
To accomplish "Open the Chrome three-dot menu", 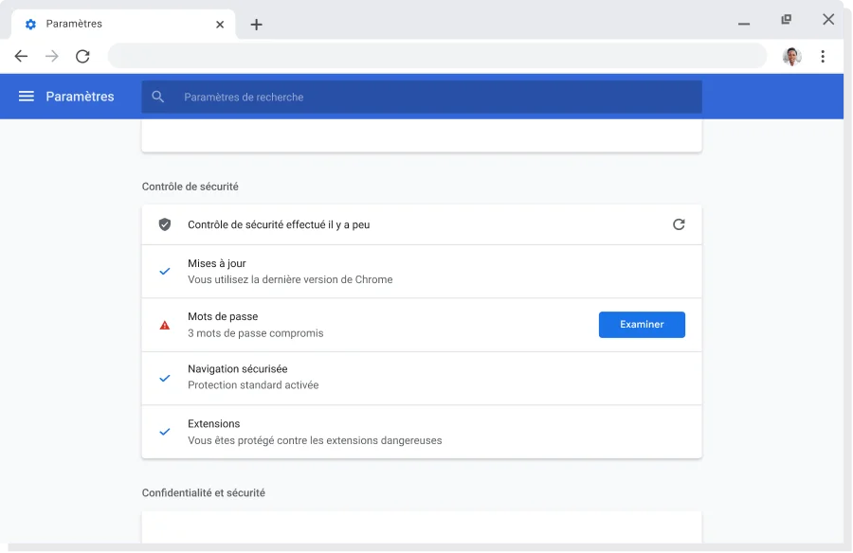I will 823,57.
